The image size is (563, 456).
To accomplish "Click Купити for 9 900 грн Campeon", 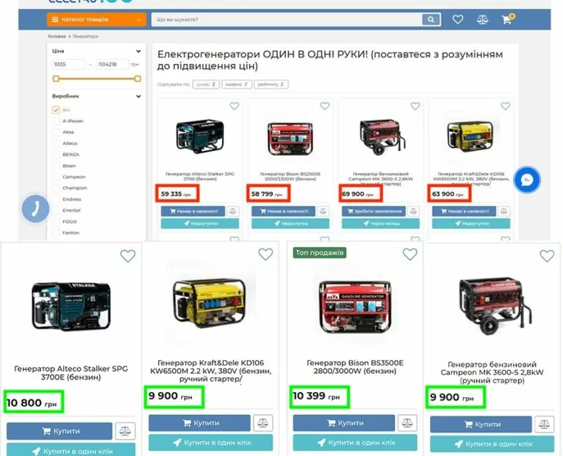I will tap(481, 424).
